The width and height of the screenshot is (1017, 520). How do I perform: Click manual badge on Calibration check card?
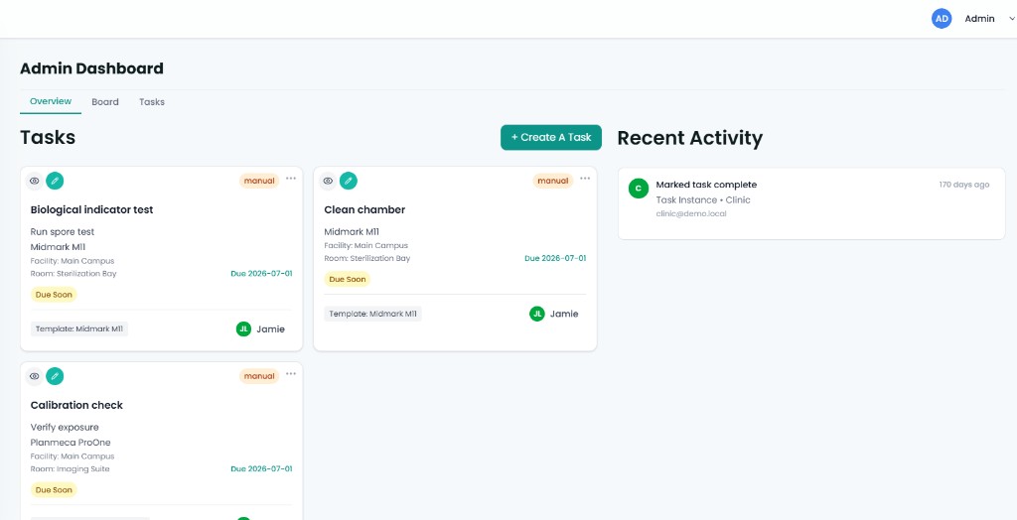pyautogui.click(x=259, y=376)
